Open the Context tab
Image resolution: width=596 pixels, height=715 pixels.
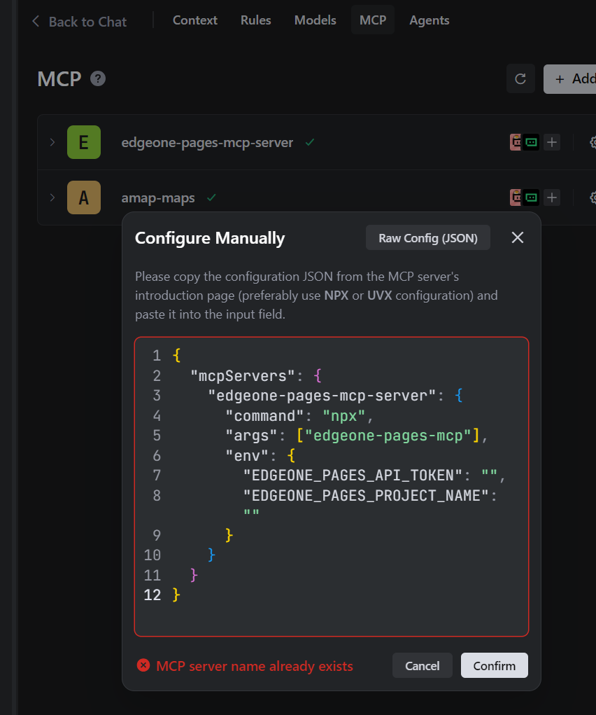195,20
